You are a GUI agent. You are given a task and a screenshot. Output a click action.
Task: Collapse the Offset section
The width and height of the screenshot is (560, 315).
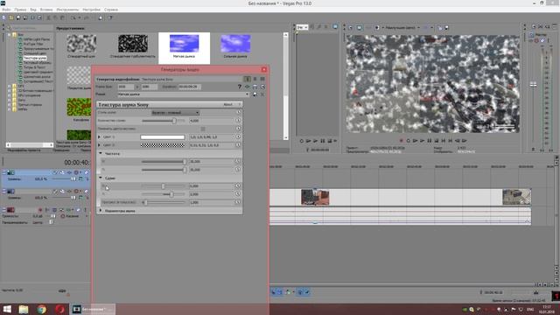point(101,178)
